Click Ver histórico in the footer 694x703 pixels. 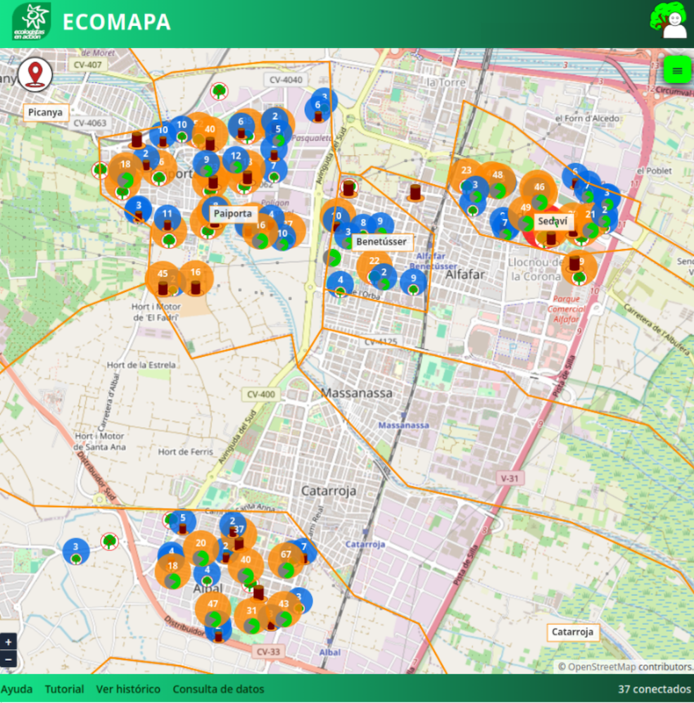pyautogui.click(x=128, y=689)
